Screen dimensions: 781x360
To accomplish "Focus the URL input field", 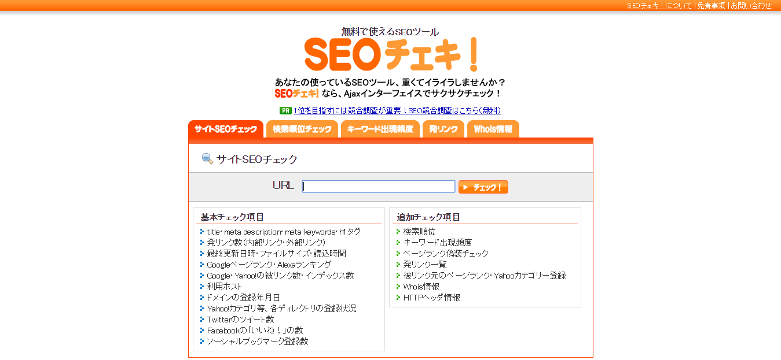I will point(379,187).
